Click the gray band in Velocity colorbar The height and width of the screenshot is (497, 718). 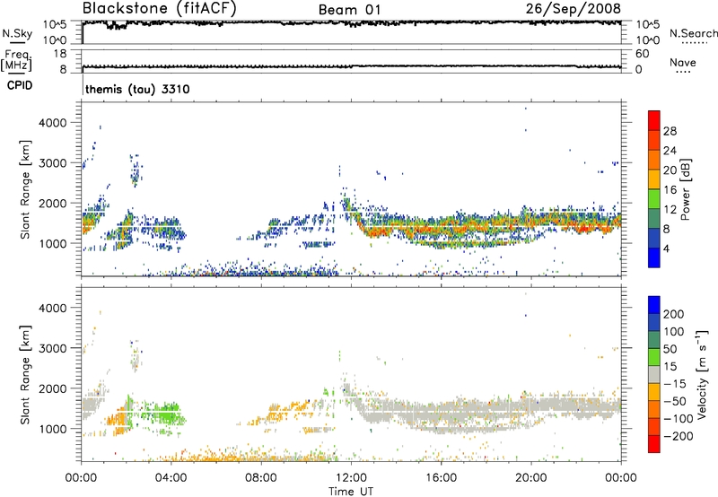[x=654, y=374]
